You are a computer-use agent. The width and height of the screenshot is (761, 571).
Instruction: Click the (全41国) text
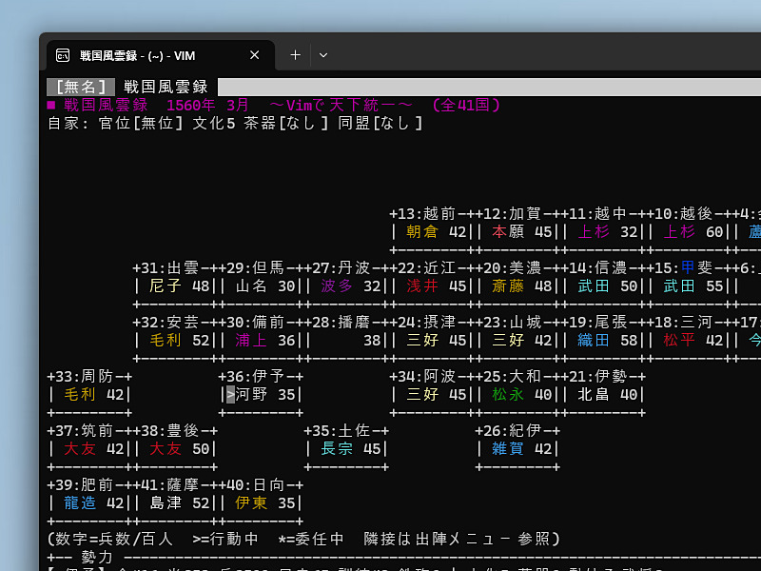click(x=465, y=105)
